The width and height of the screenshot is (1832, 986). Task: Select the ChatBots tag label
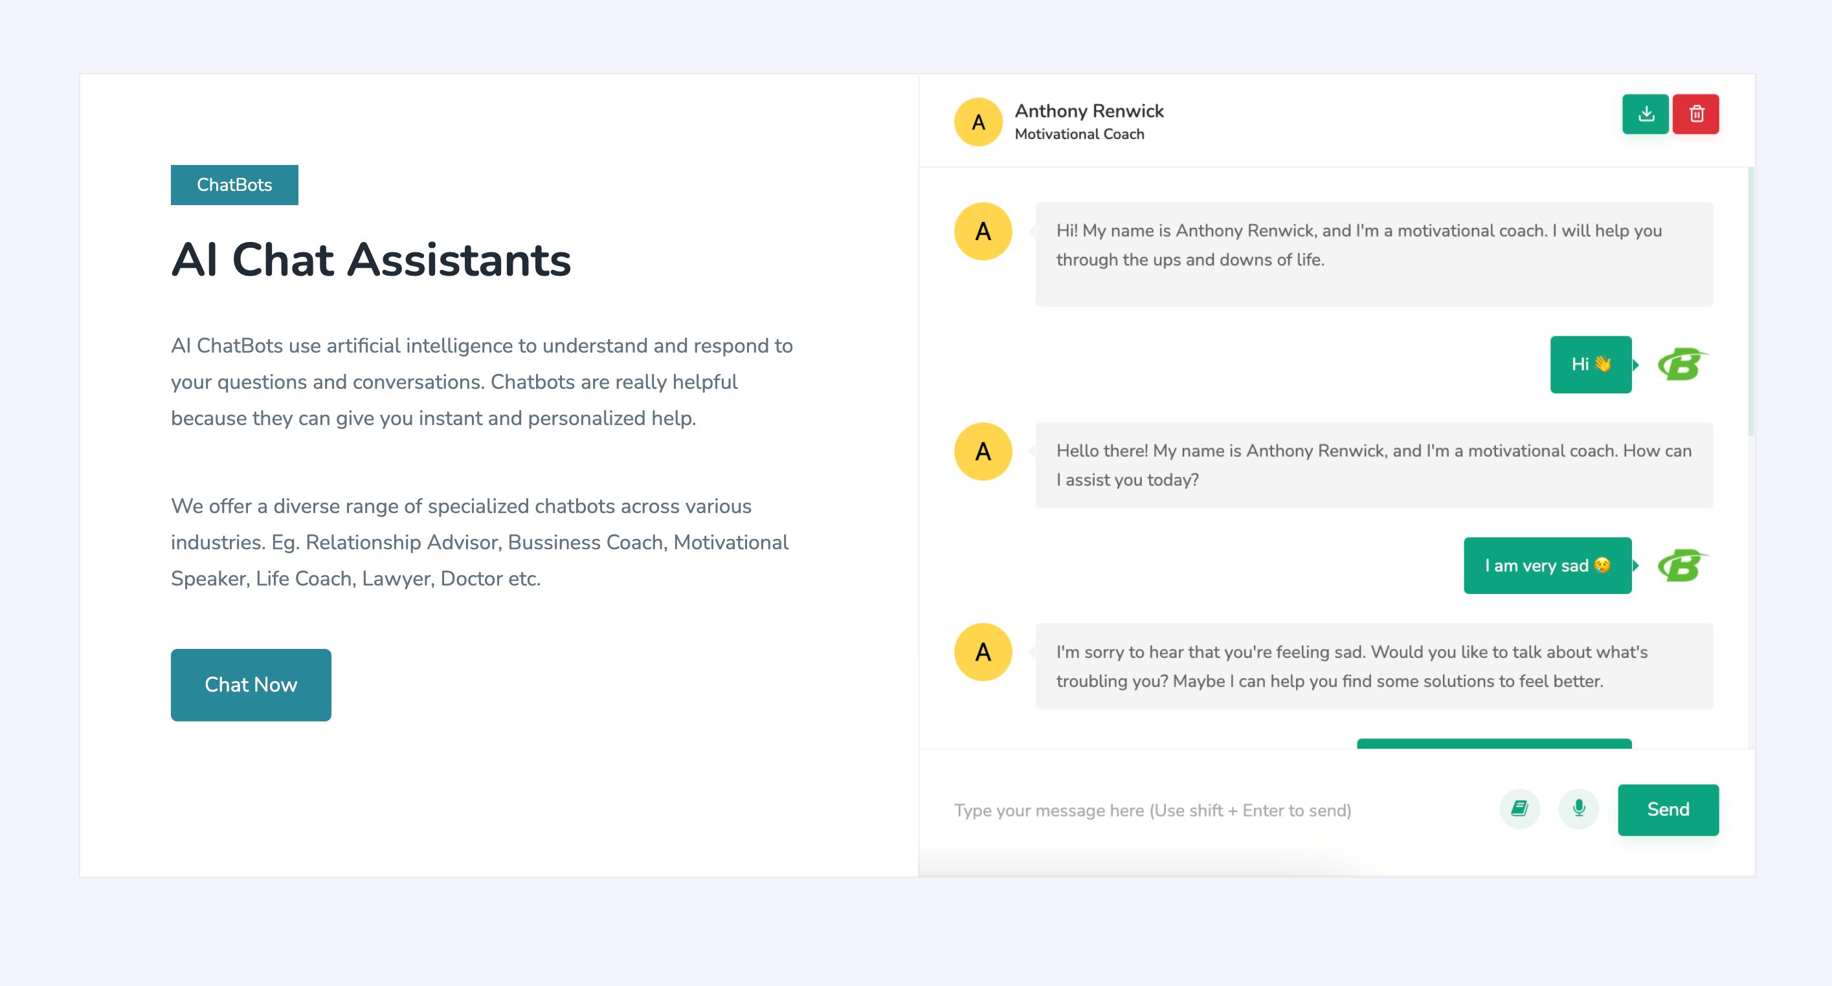[234, 185]
